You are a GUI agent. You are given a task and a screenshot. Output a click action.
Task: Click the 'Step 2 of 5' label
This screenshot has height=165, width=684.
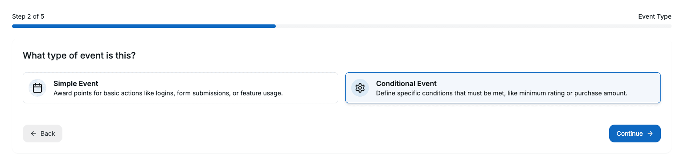[28, 16]
